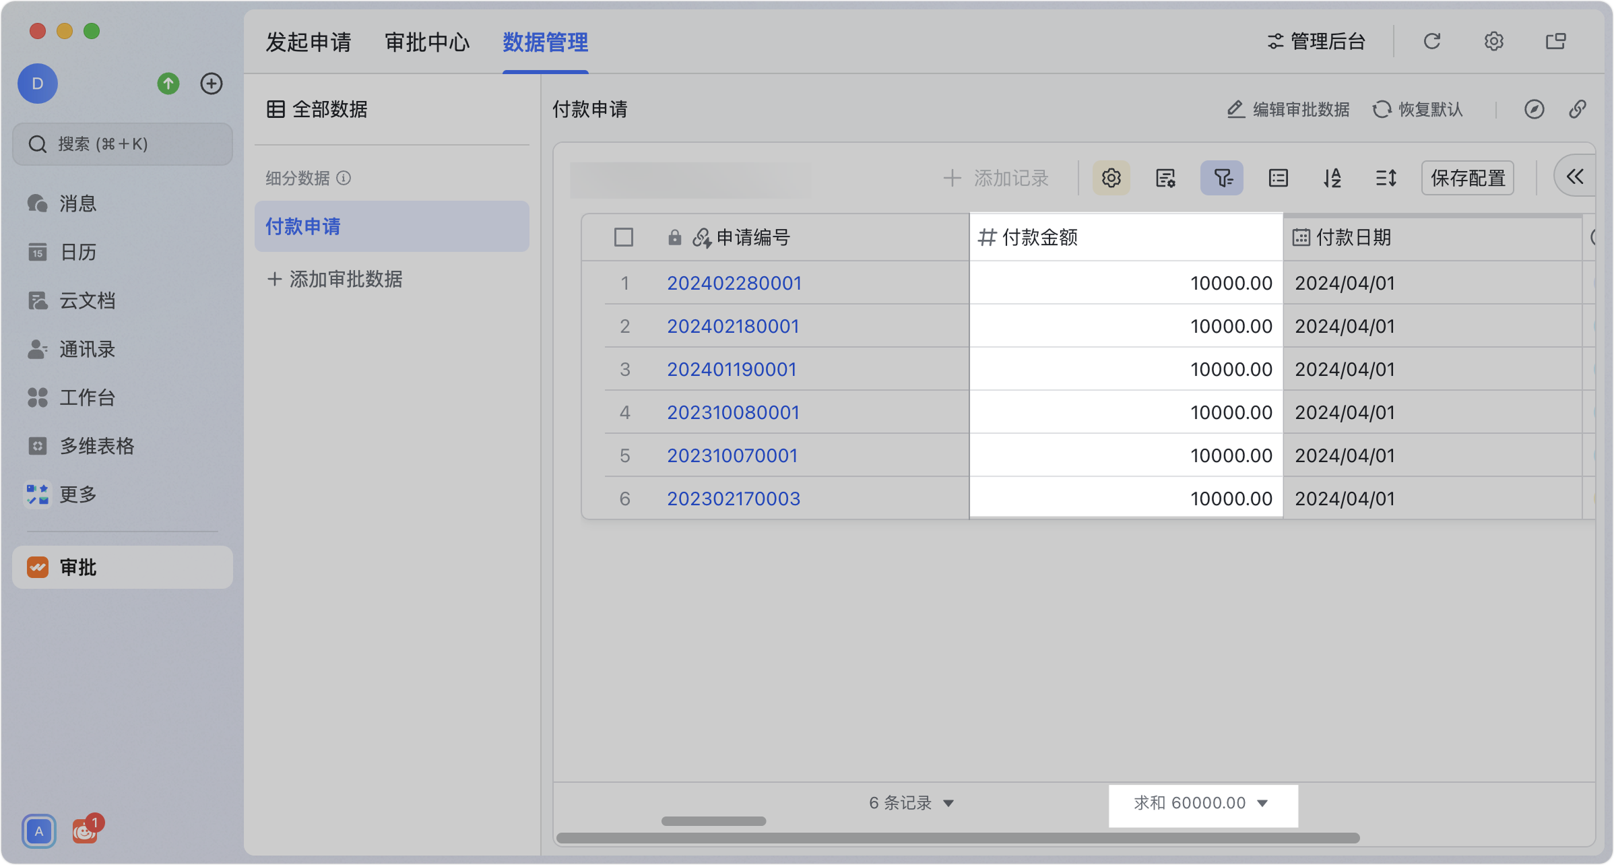Switch to 审批中心 tab
This screenshot has height=865, width=1614.
[427, 42]
